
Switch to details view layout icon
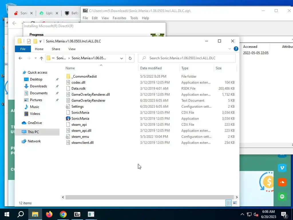229,203
